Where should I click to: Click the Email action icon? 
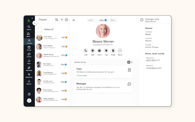(99, 51)
